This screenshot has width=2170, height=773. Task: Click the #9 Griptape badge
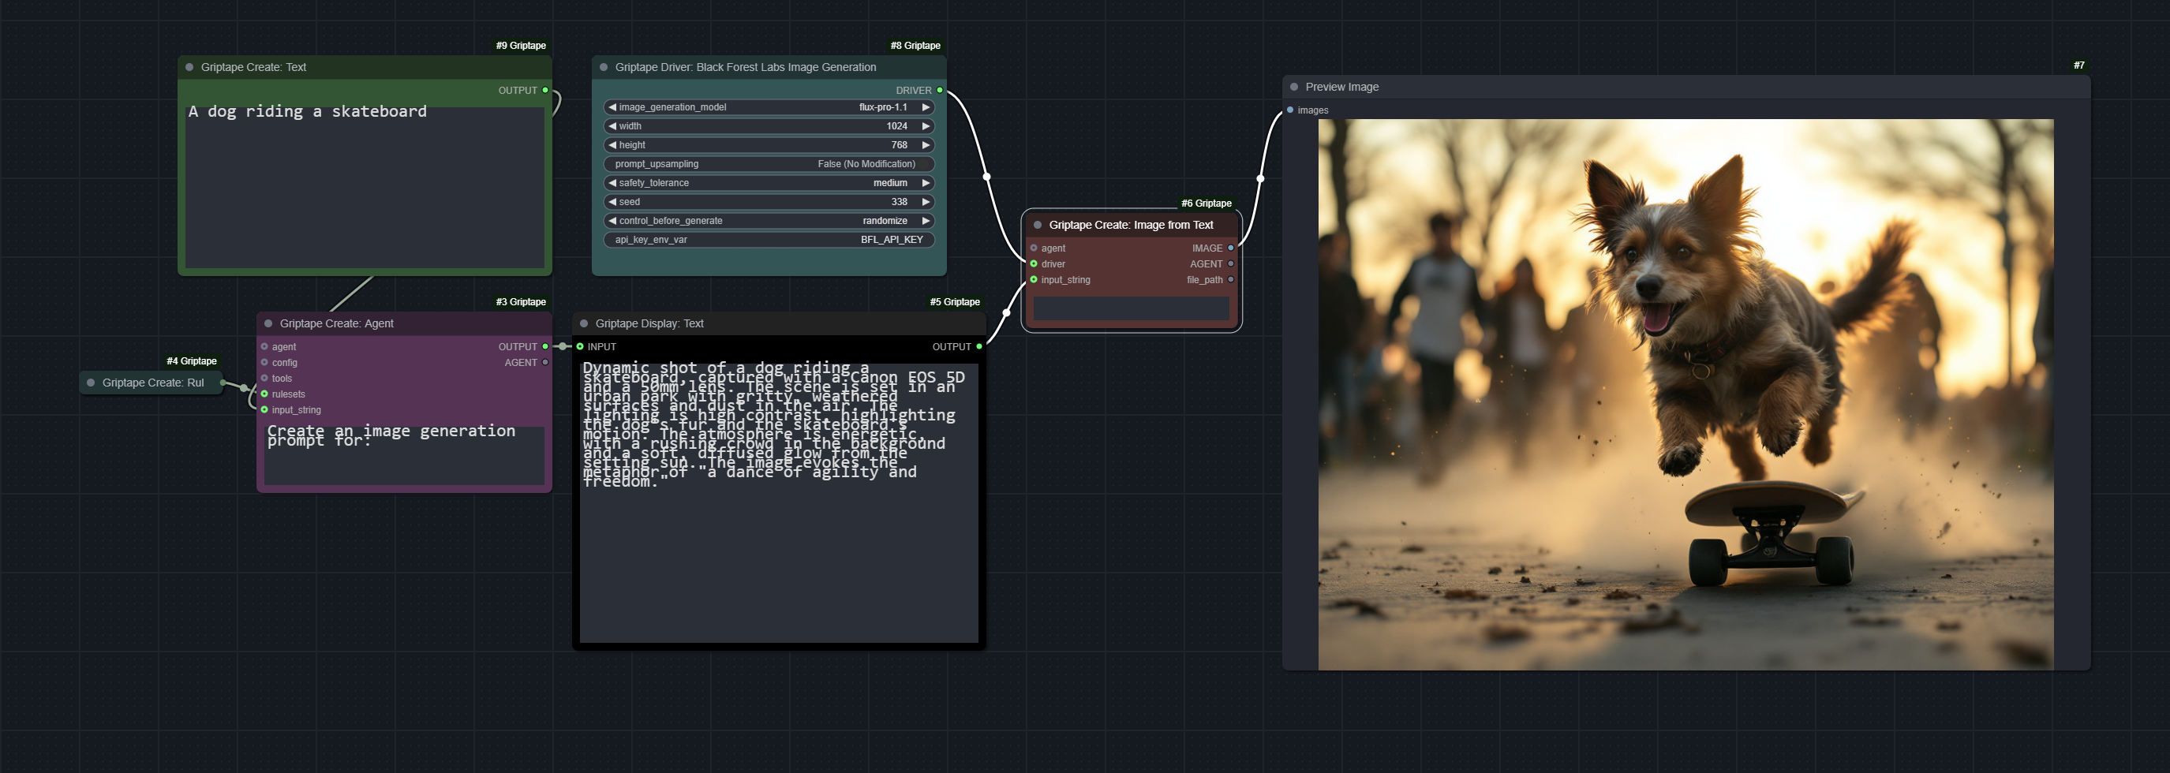[x=521, y=46]
